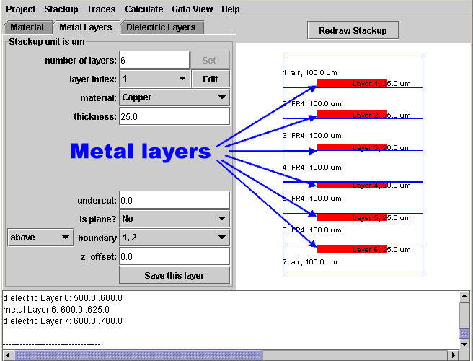
Task: Switch to the Material tab
Action: point(27,27)
